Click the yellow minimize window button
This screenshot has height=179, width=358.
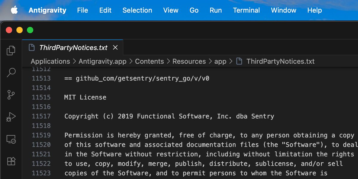click(x=19, y=30)
